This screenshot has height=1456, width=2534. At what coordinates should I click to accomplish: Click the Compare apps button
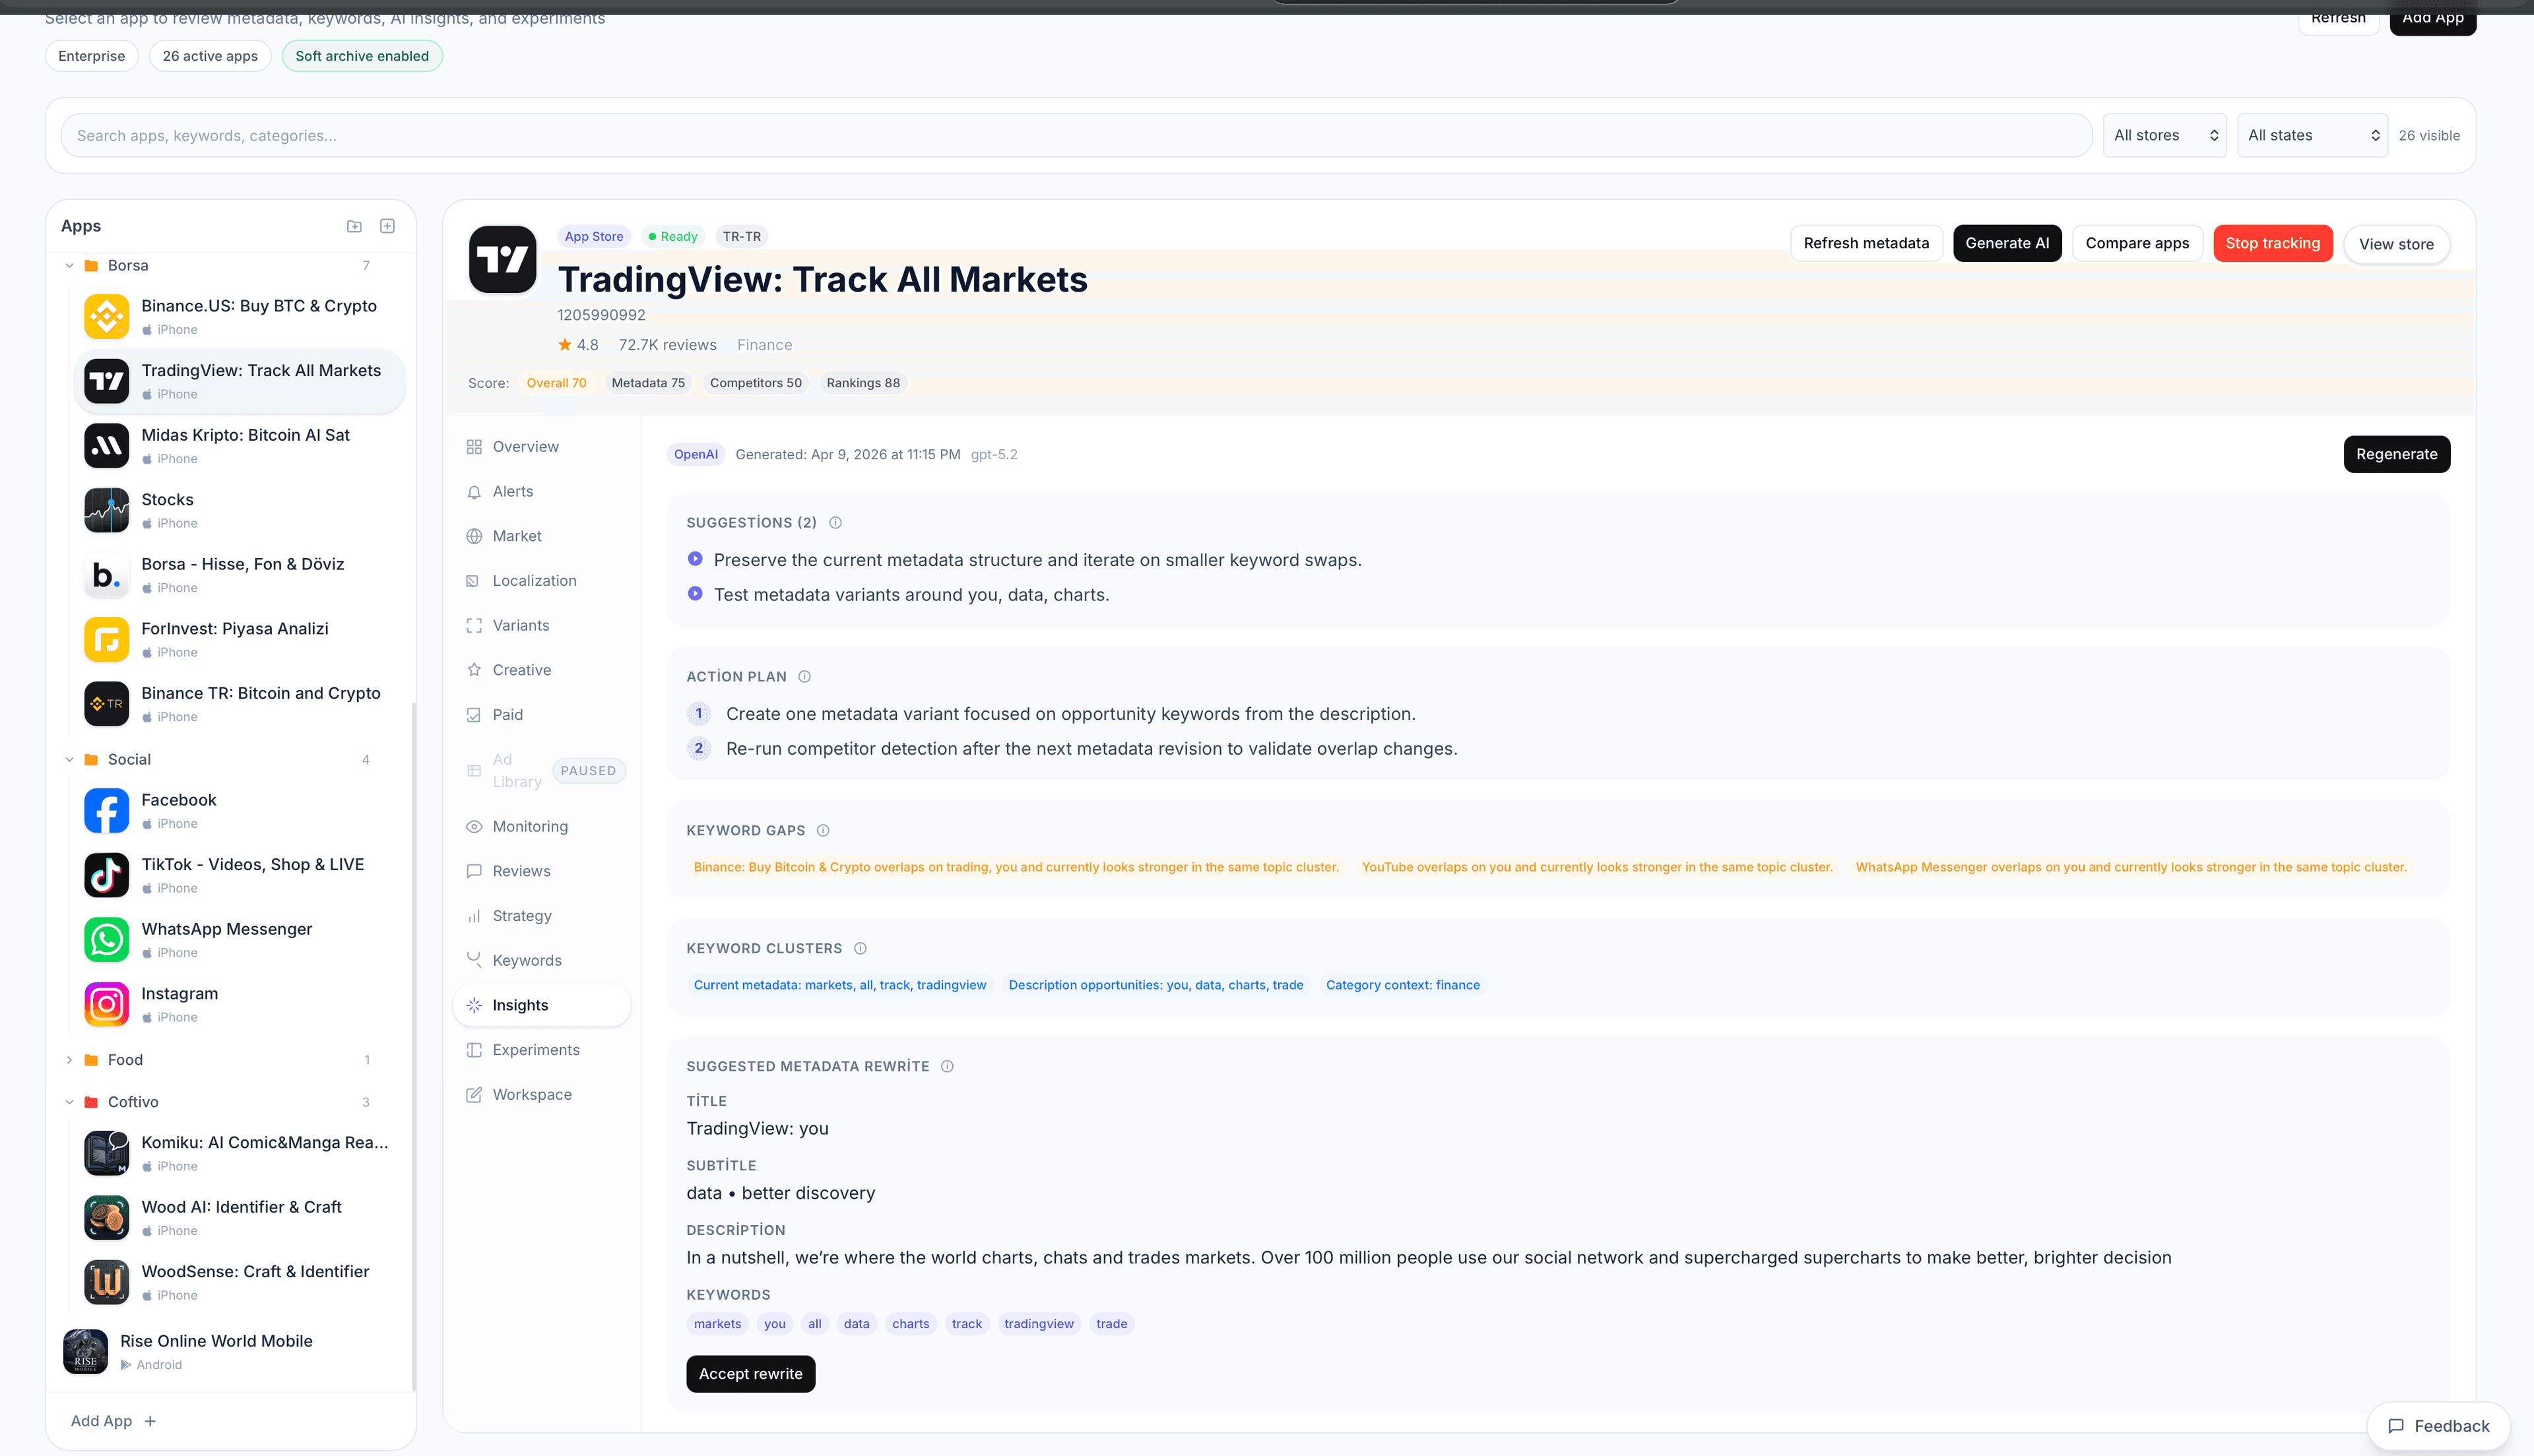click(x=2137, y=243)
